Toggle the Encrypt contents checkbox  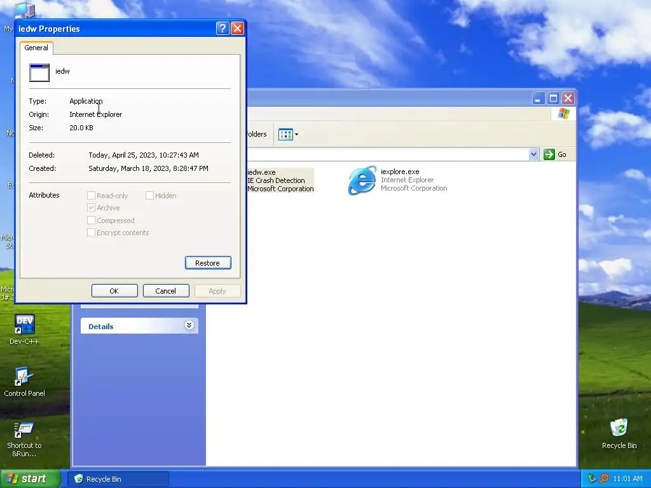pyautogui.click(x=91, y=233)
